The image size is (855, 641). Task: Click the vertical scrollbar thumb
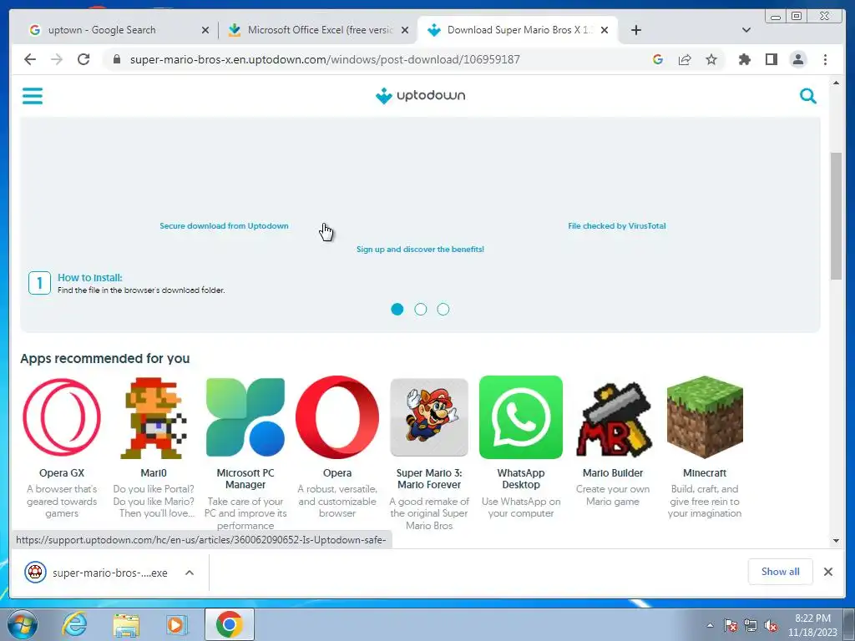pyautogui.click(x=836, y=216)
